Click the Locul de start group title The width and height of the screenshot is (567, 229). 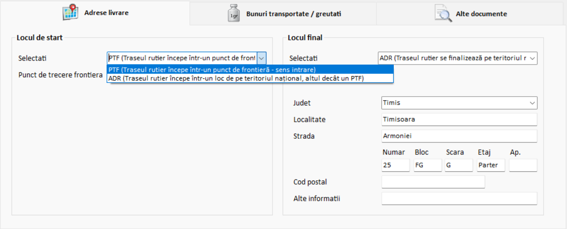(x=40, y=38)
